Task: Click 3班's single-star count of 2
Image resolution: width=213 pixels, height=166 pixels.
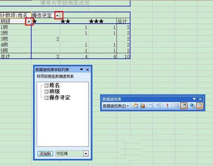Action: [58, 39]
